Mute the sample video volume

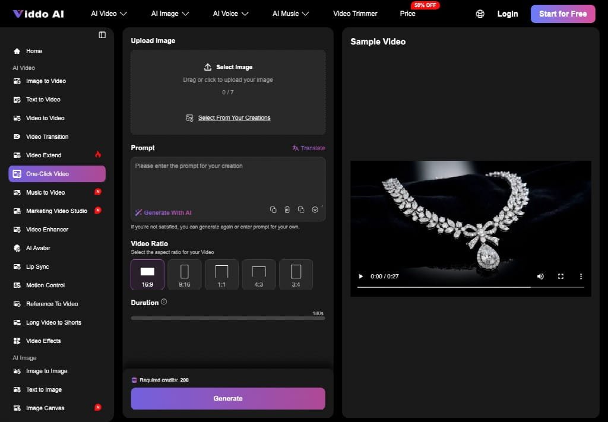pyautogui.click(x=540, y=277)
